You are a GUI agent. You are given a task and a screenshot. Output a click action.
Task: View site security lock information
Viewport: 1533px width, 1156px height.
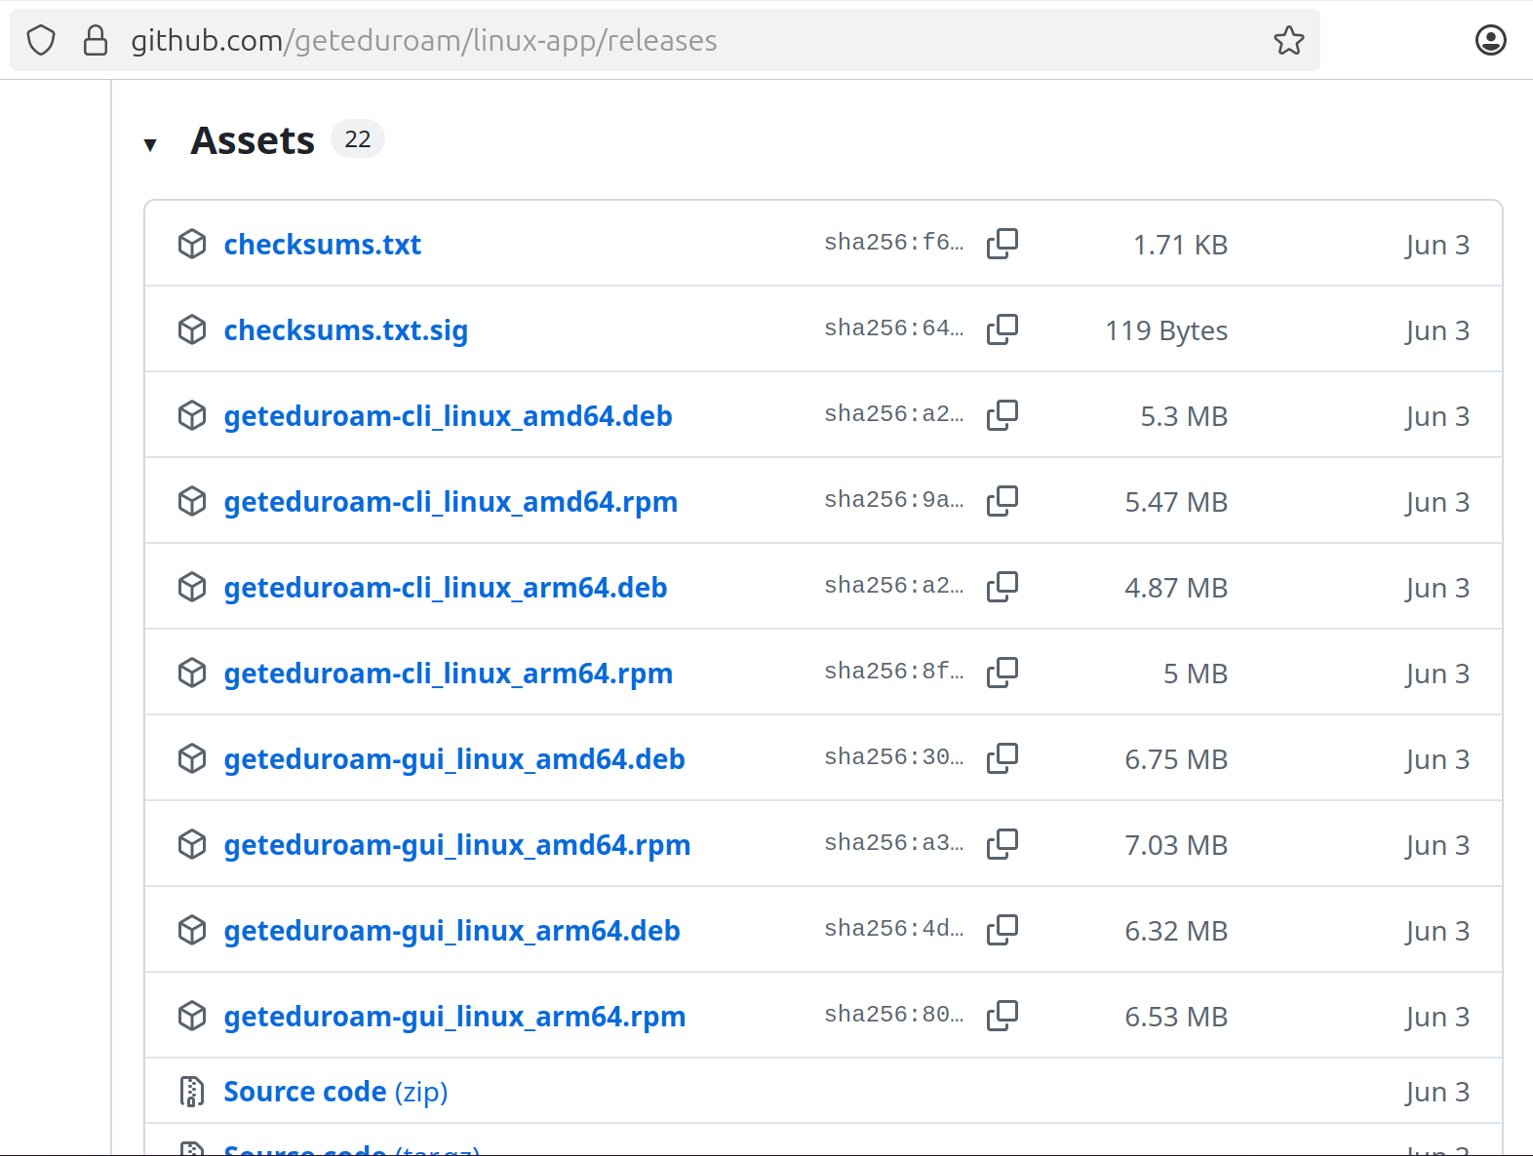pyautogui.click(x=96, y=40)
